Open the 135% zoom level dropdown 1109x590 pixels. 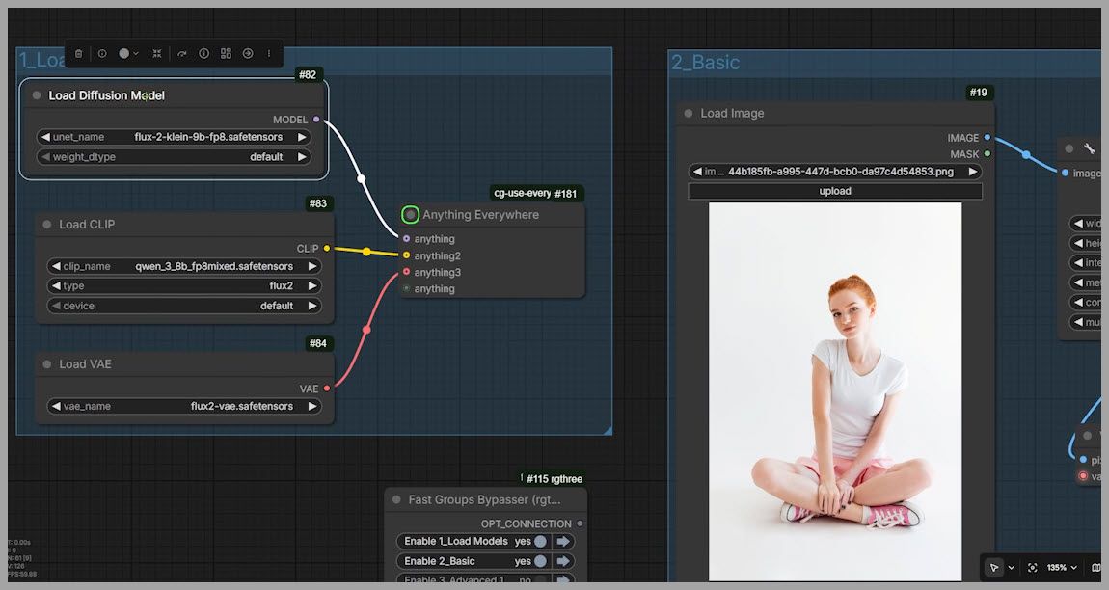[x=1063, y=568]
